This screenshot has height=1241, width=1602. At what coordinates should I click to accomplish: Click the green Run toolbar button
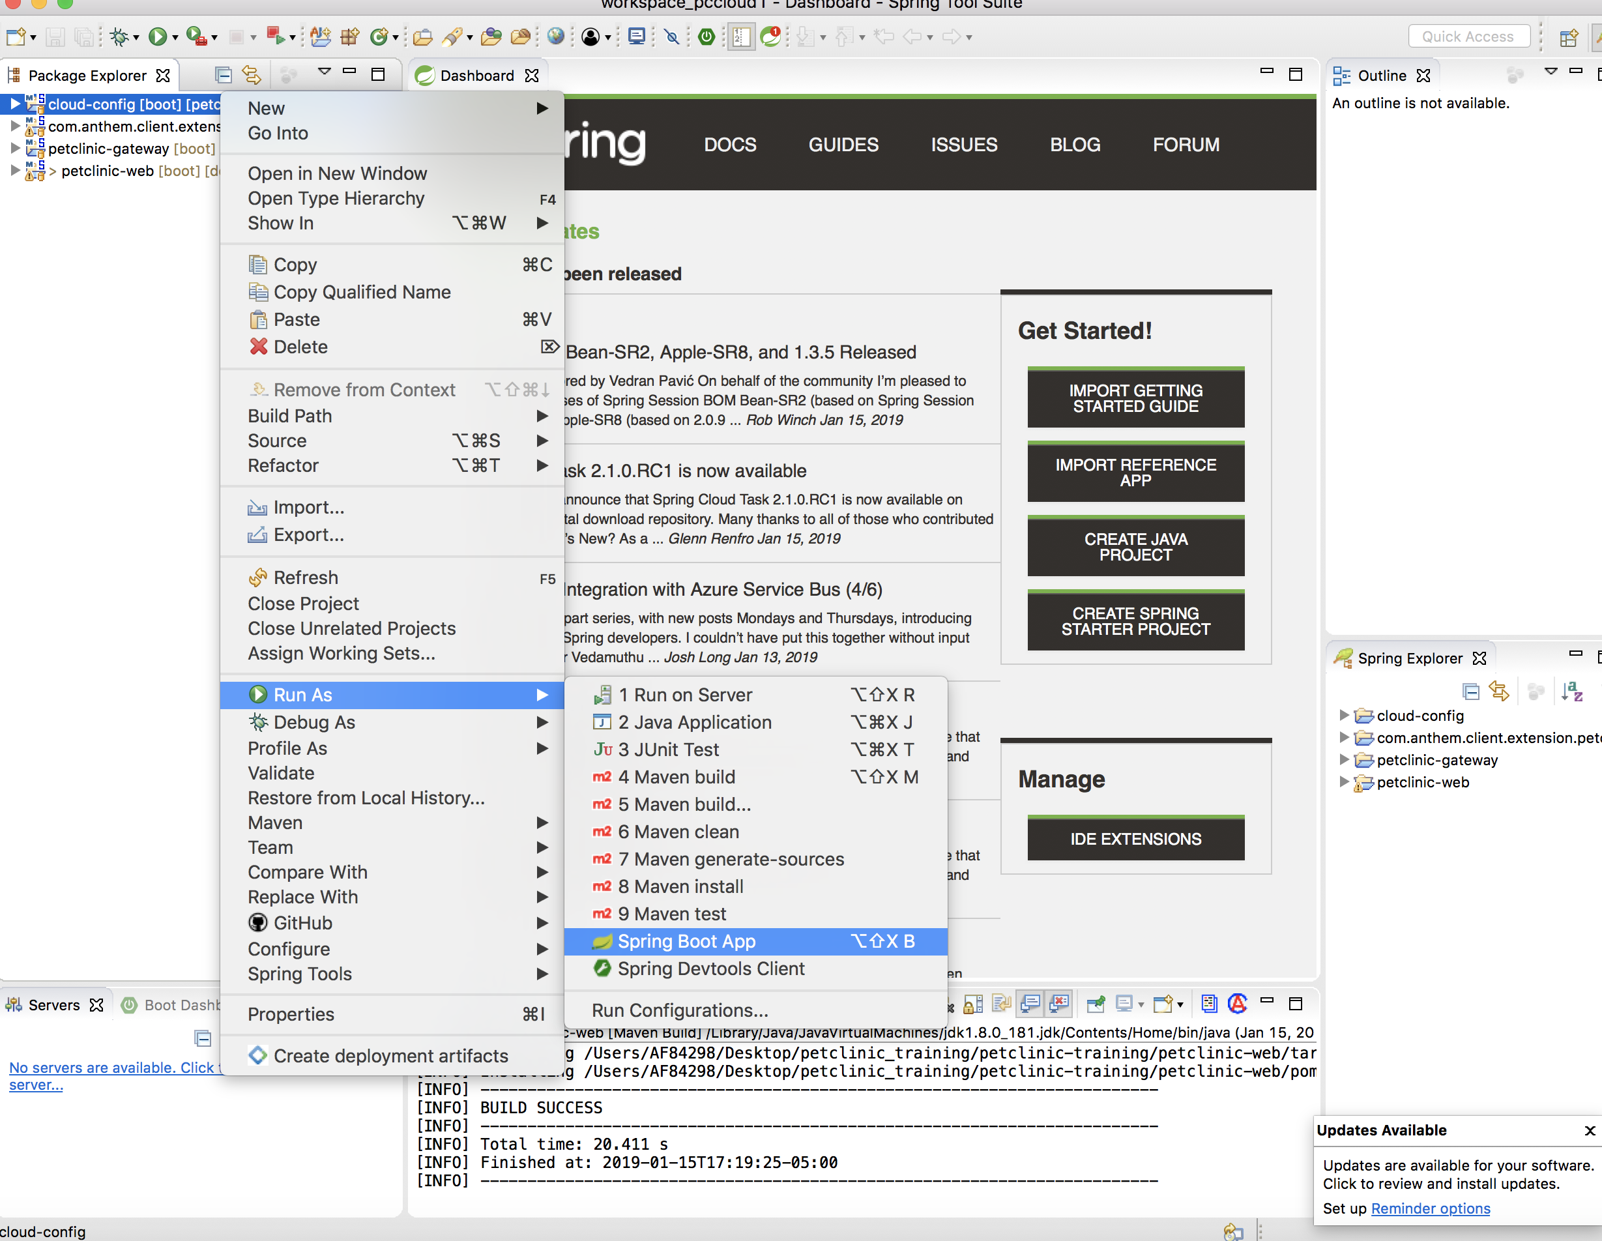pos(157,36)
